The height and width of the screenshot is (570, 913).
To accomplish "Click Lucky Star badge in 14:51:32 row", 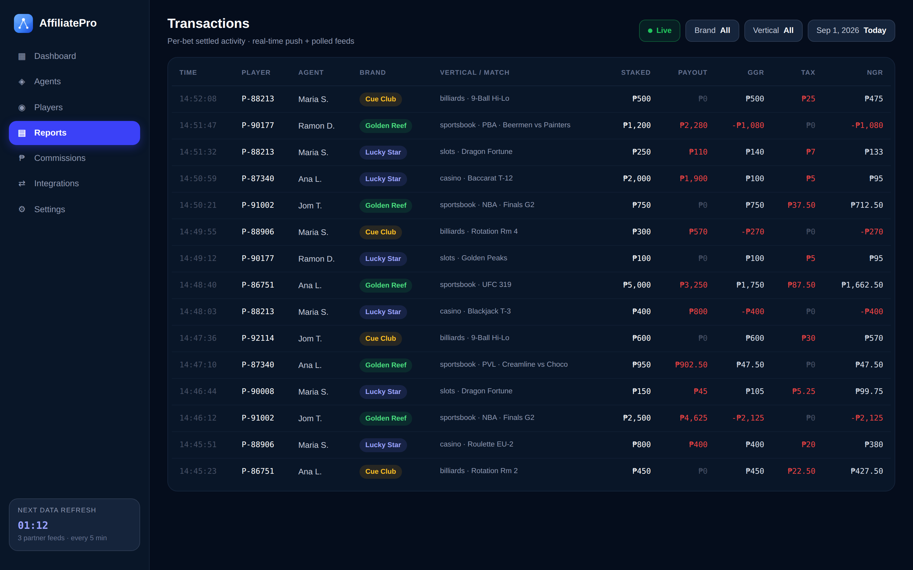I will pyautogui.click(x=383, y=152).
